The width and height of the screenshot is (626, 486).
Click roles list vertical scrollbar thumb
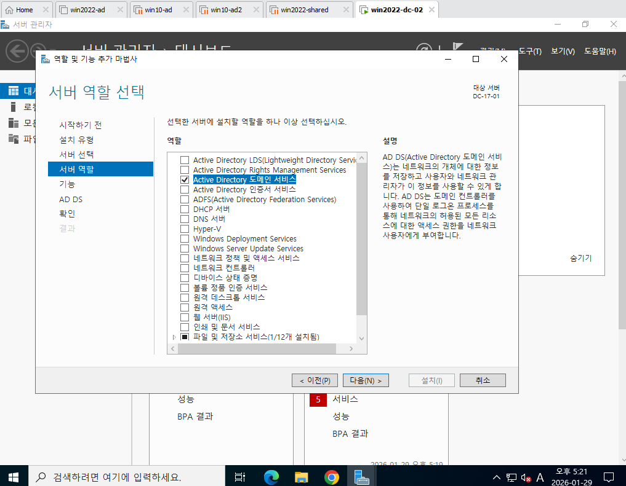pos(362,238)
